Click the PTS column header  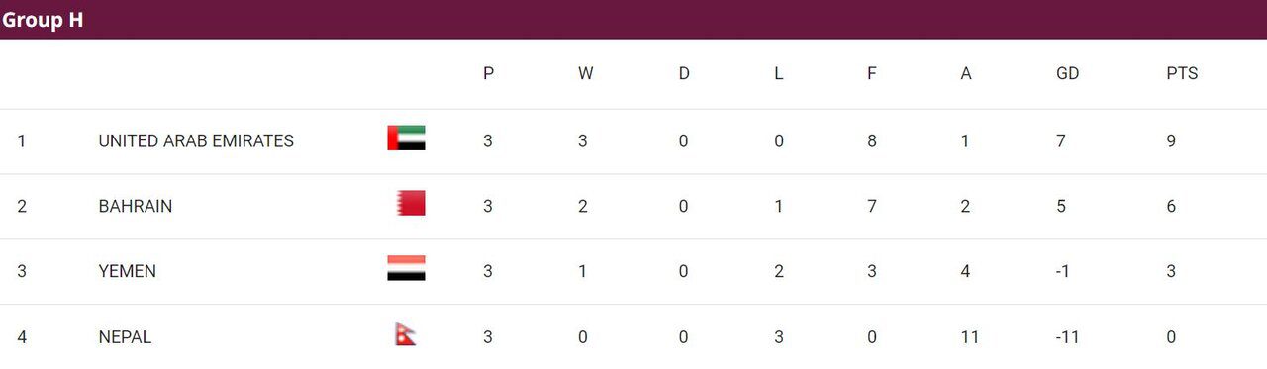coord(1182,74)
